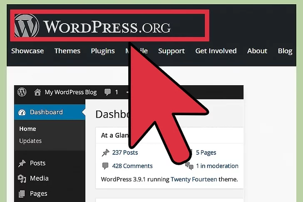303x202 pixels.
Task: Open the About page from navigation
Action: coord(257,51)
